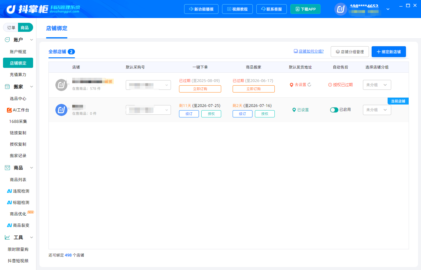Open 店铺绑定 in sidebar
This screenshot has height=270, width=421.
pos(18,63)
